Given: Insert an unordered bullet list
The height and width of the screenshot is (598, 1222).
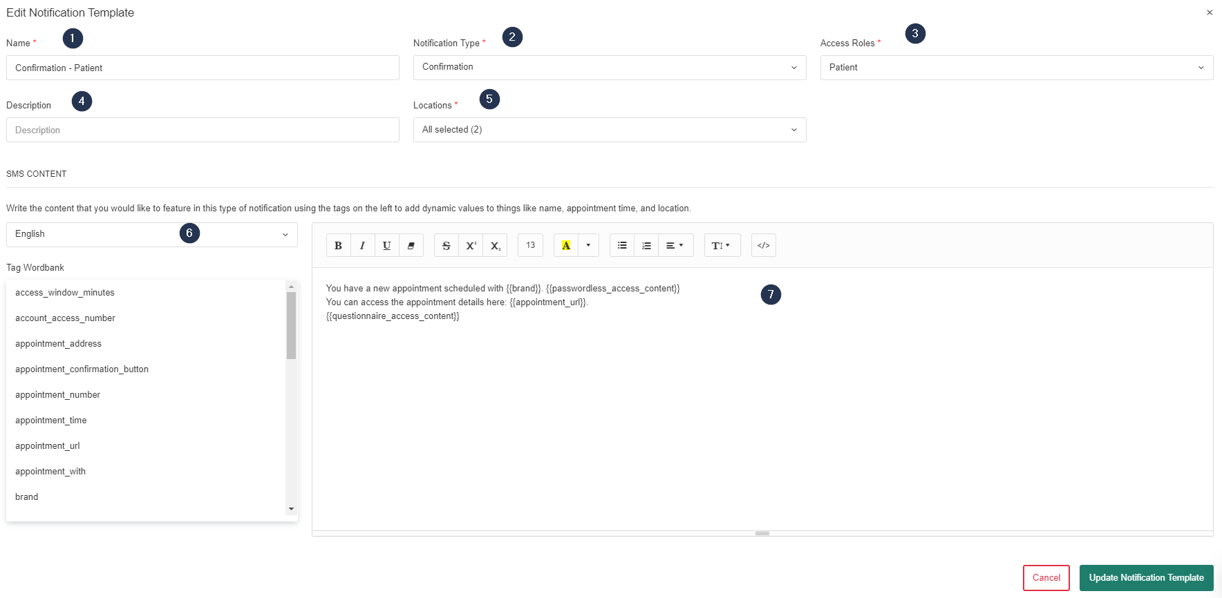Looking at the screenshot, I should [622, 245].
